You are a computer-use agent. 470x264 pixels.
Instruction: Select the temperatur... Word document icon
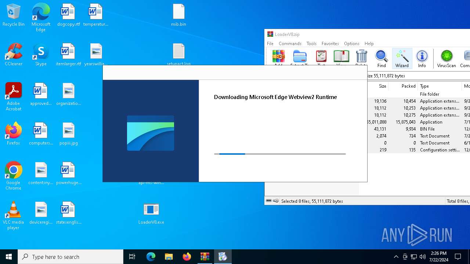(95, 15)
